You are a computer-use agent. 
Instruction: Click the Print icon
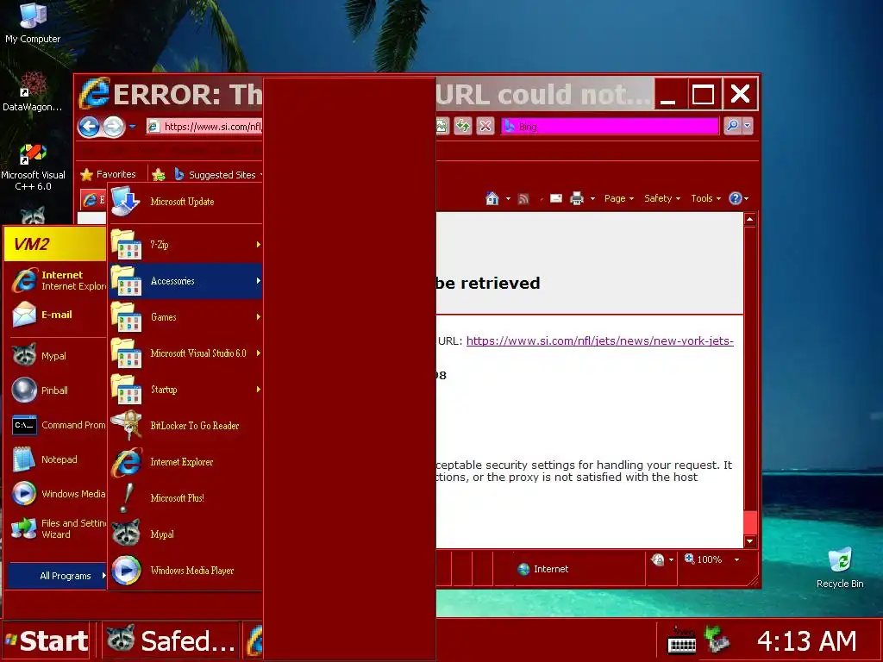(x=577, y=198)
